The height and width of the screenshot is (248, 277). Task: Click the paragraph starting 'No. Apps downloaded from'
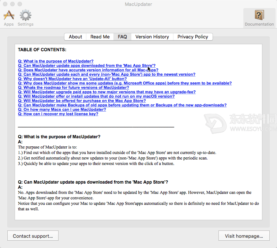135,195
